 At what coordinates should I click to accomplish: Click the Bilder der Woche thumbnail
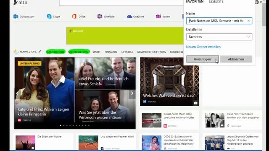(25, 143)
